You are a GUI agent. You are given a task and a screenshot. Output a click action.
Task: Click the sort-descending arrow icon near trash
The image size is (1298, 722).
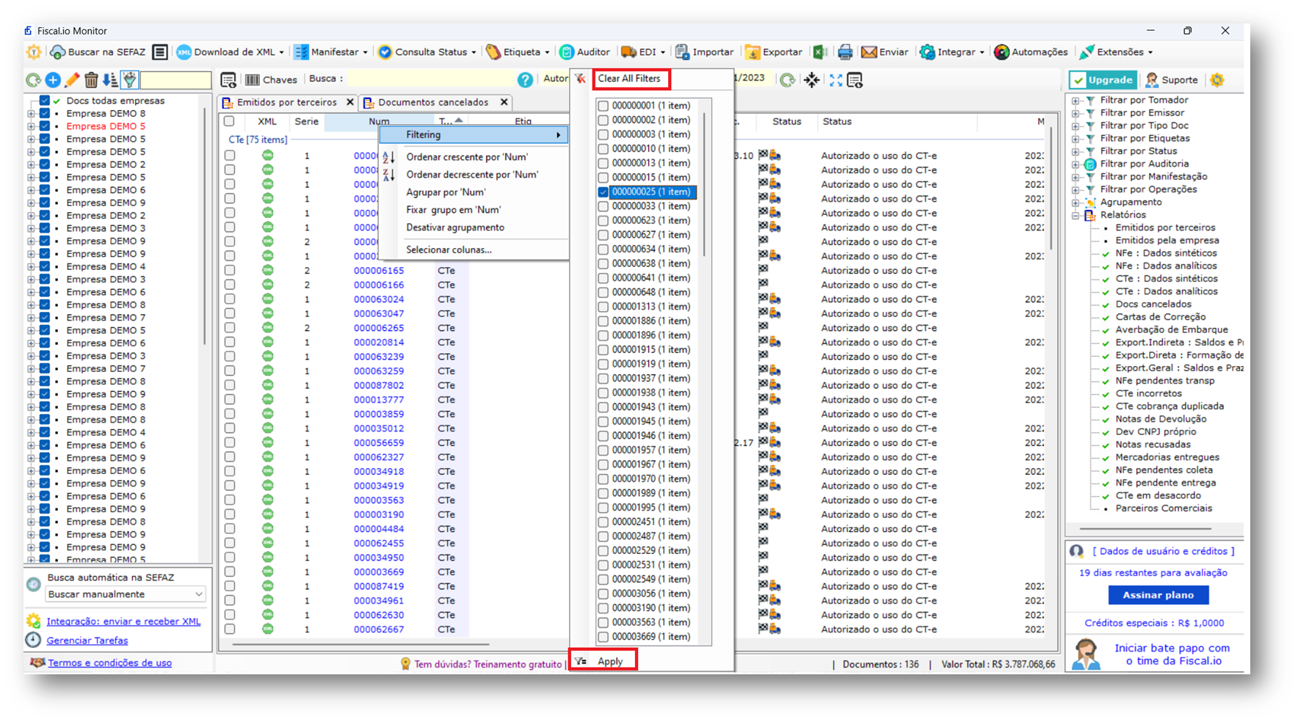pos(110,80)
